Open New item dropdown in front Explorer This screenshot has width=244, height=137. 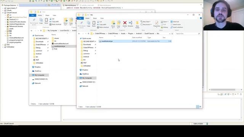(146, 22)
